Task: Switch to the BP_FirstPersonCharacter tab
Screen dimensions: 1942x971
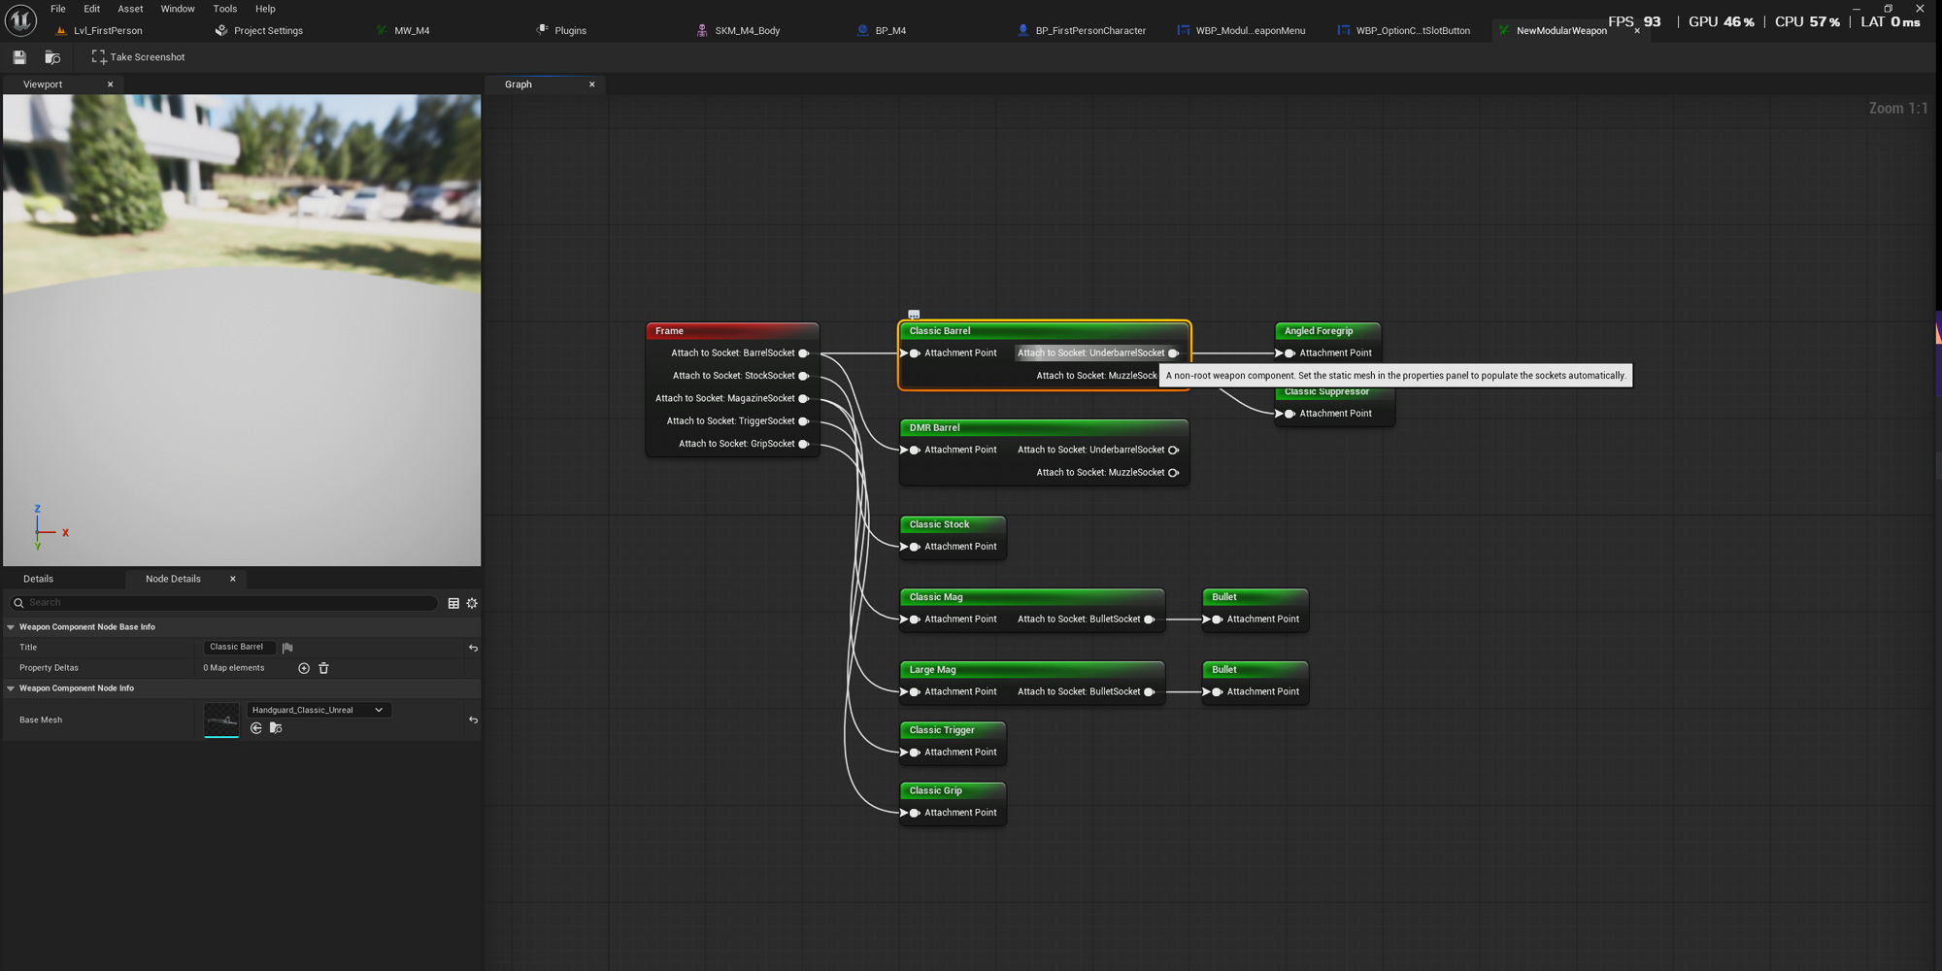Action: [x=1081, y=30]
